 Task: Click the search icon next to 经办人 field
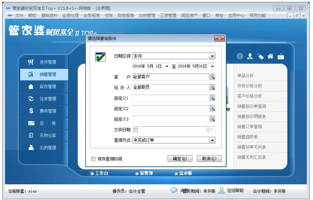pos(212,88)
